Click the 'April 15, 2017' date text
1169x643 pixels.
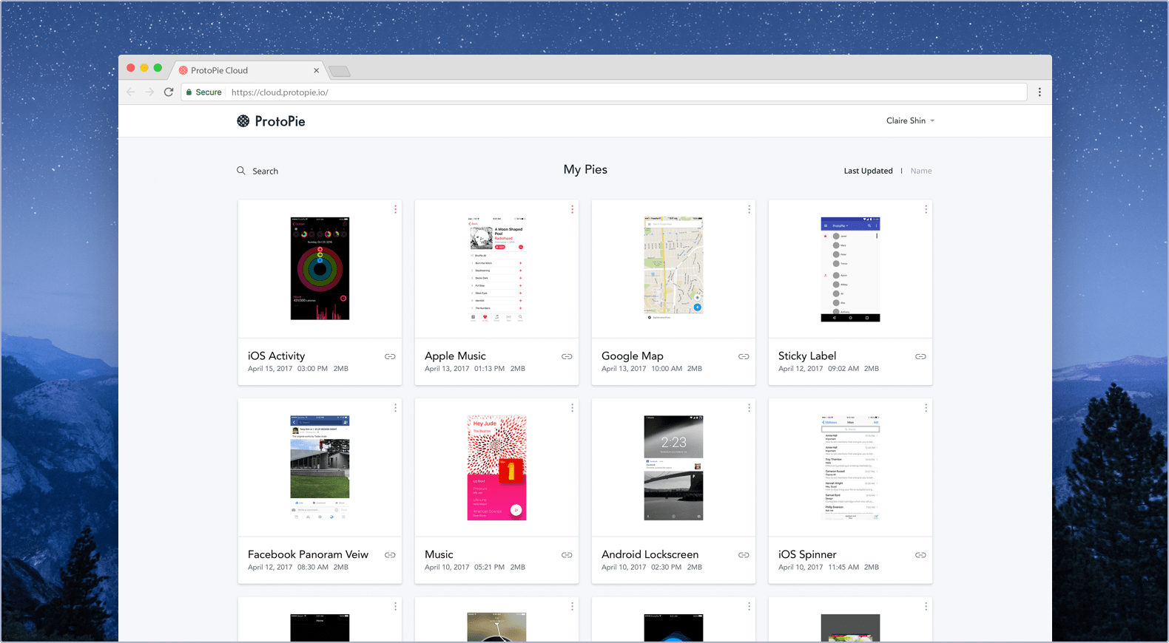tap(270, 369)
